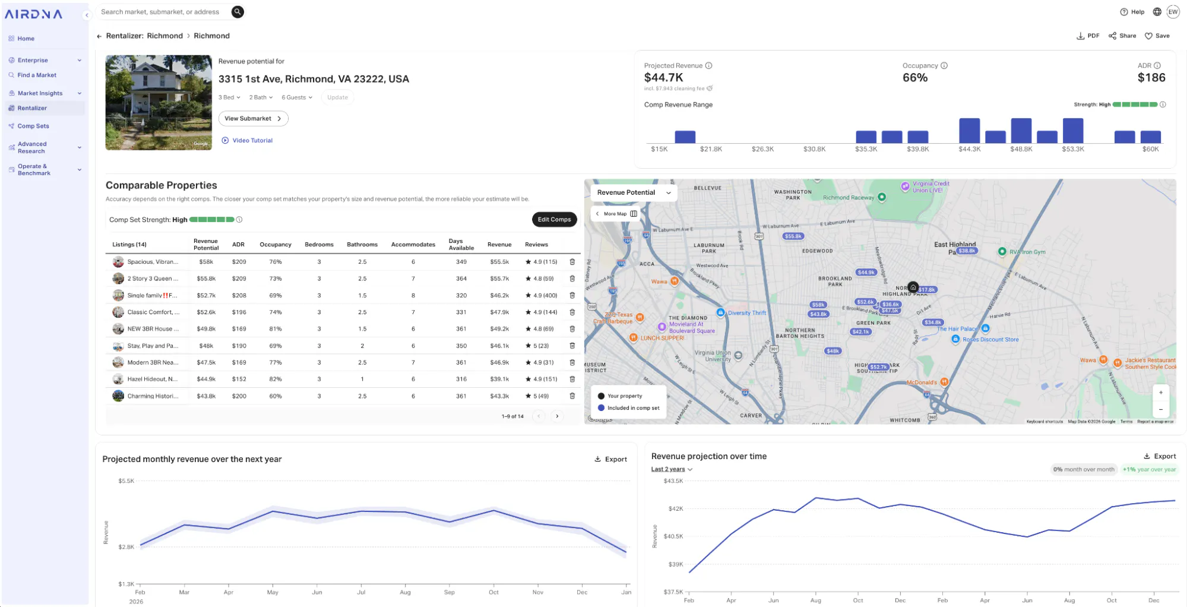
Task: Select Rentalizer in sidebar
Action: (x=45, y=108)
